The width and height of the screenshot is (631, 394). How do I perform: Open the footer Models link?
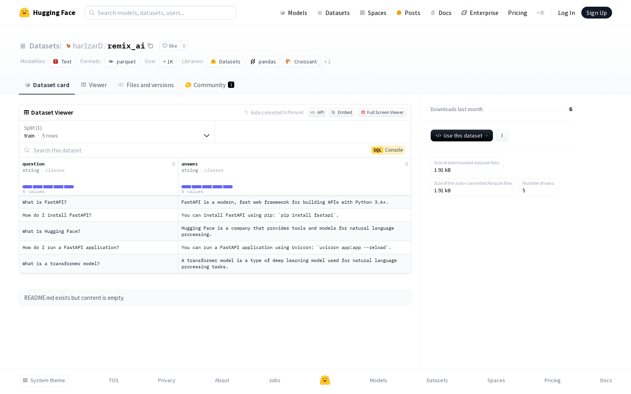379,380
